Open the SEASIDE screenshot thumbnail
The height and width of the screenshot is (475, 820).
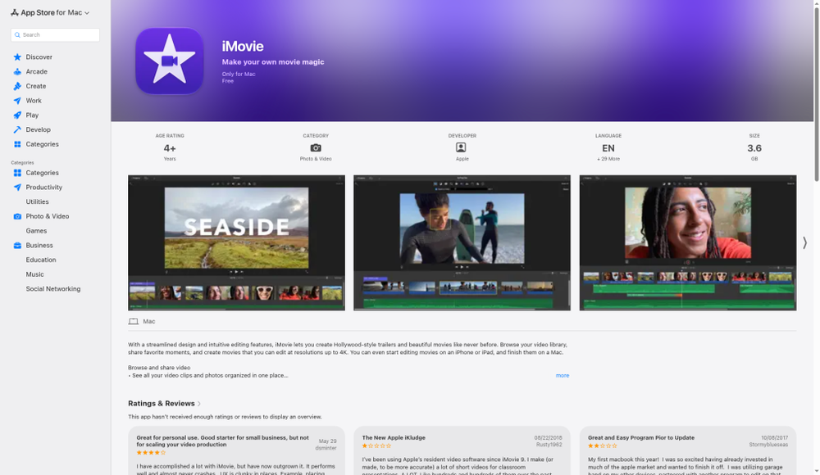[x=236, y=243]
